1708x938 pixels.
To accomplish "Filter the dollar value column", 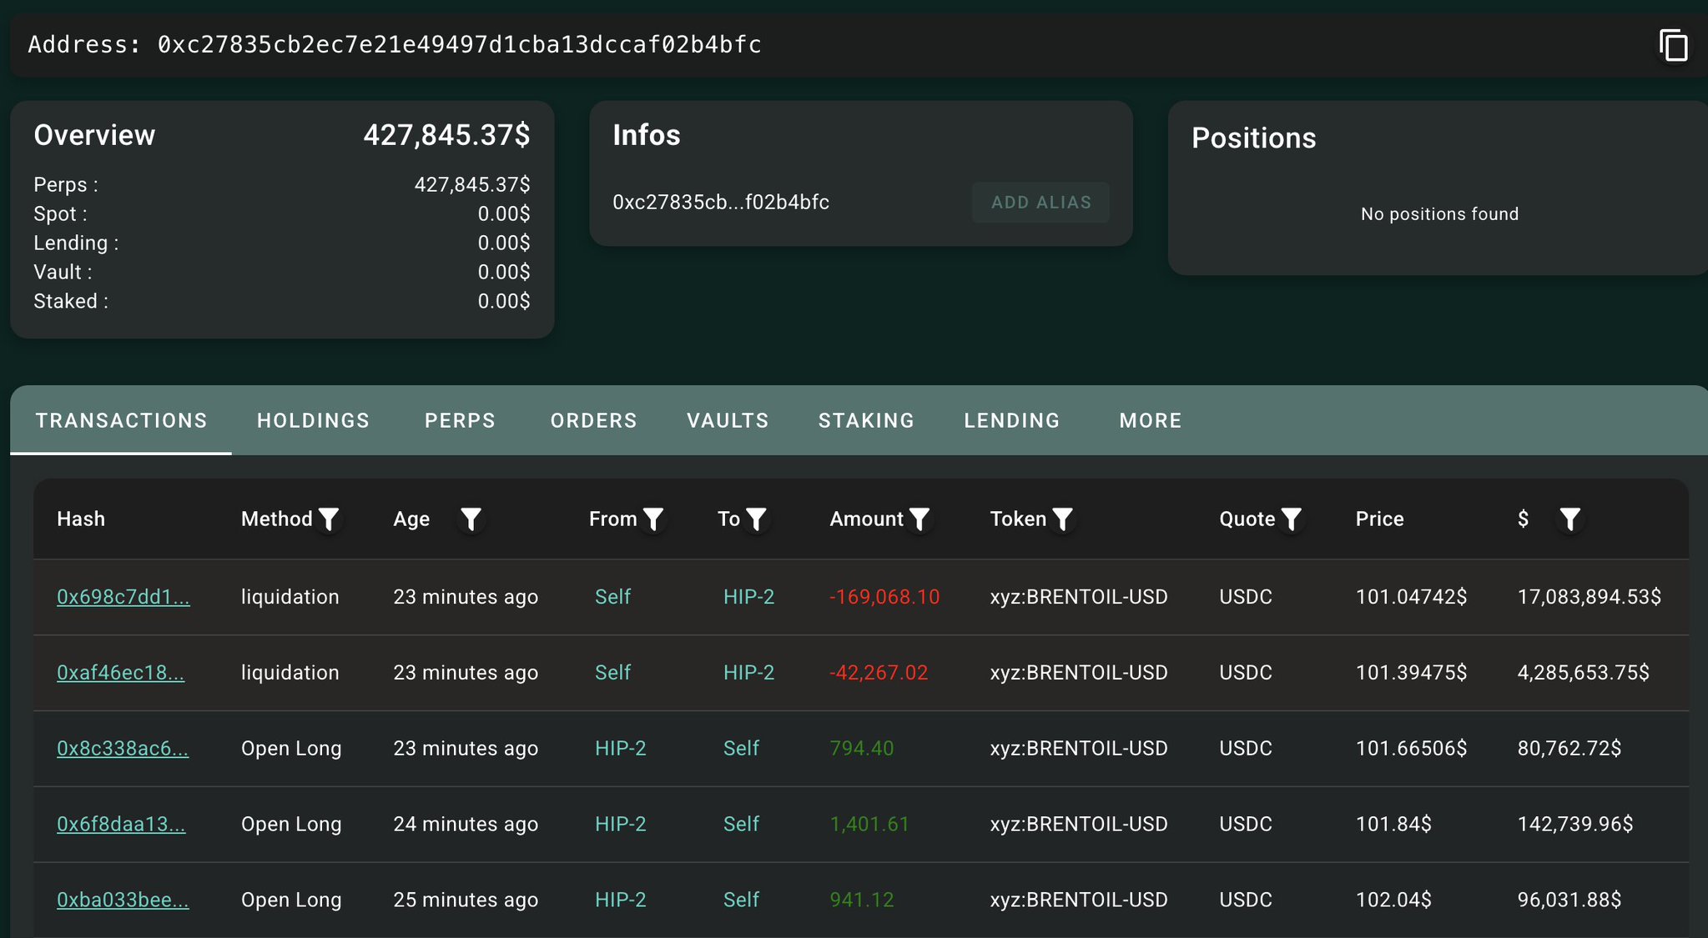I will [1569, 519].
